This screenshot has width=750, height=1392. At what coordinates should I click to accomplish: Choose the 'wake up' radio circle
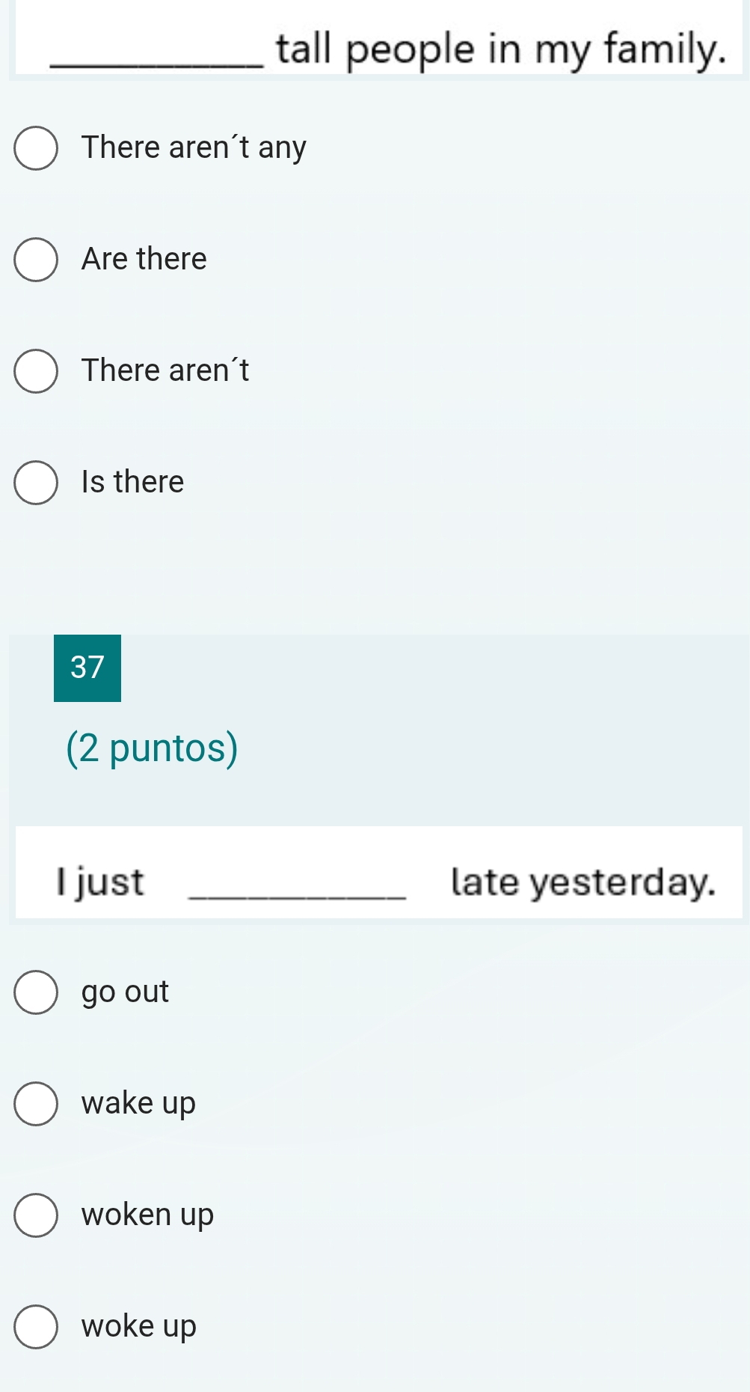36,1104
